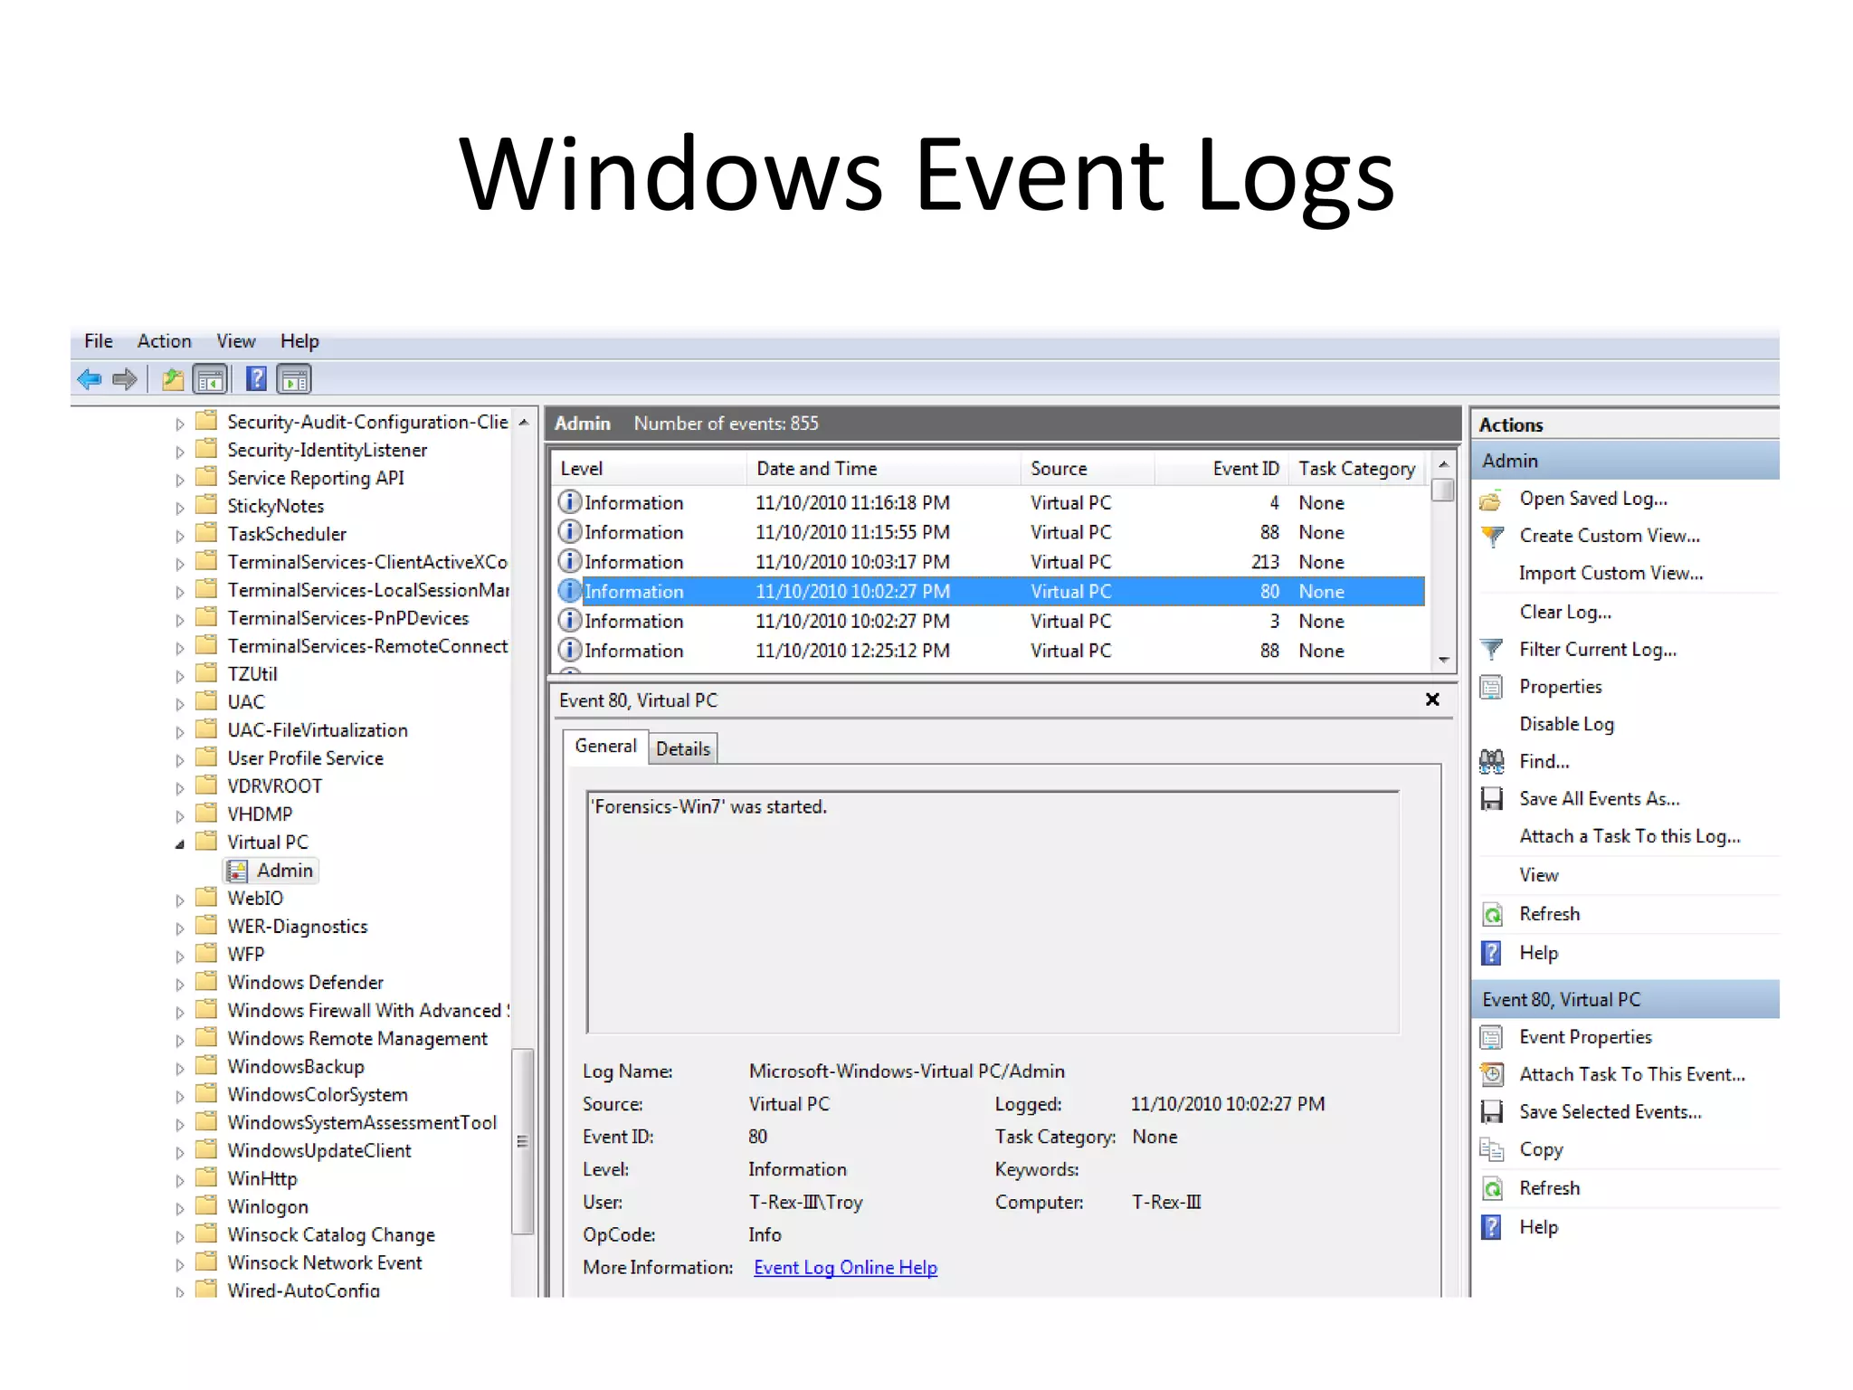Select the General tab
The height and width of the screenshot is (1390, 1853).
coord(605,747)
